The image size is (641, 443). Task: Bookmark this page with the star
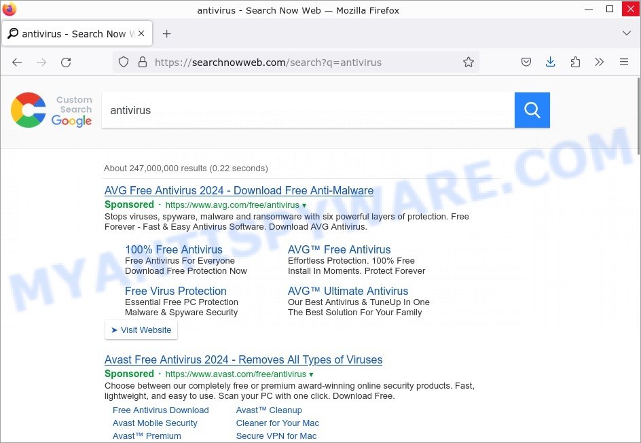(x=469, y=63)
